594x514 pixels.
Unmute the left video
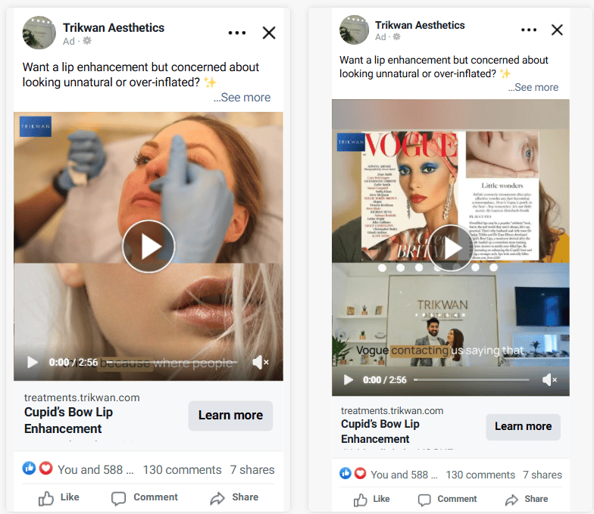[261, 362]
